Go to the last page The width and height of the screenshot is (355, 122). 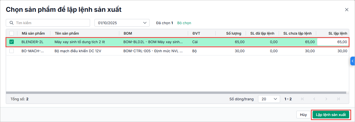click(x=338, y=99)
